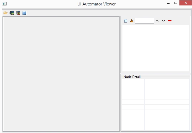The image size is (192, 133).
Task: Click the Node Detail label
Action: click(x=132, y=77)
